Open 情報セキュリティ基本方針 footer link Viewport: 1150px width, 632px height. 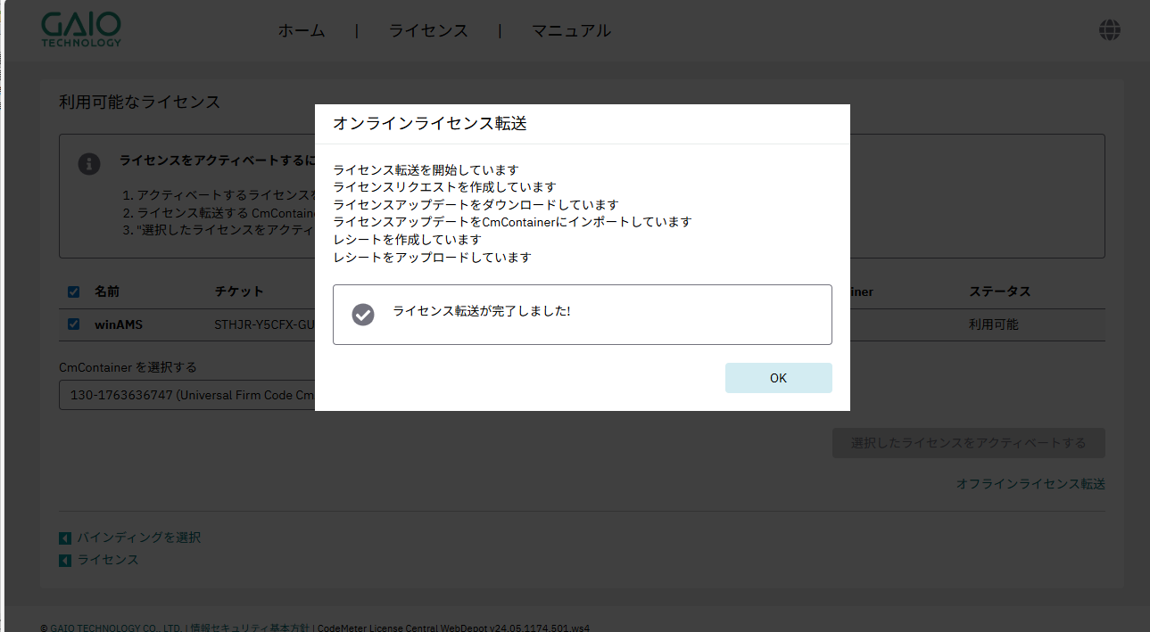[250, 628]
